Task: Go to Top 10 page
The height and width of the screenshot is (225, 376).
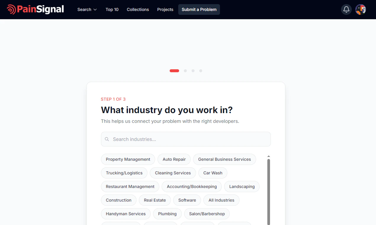Action: (112, 9)
